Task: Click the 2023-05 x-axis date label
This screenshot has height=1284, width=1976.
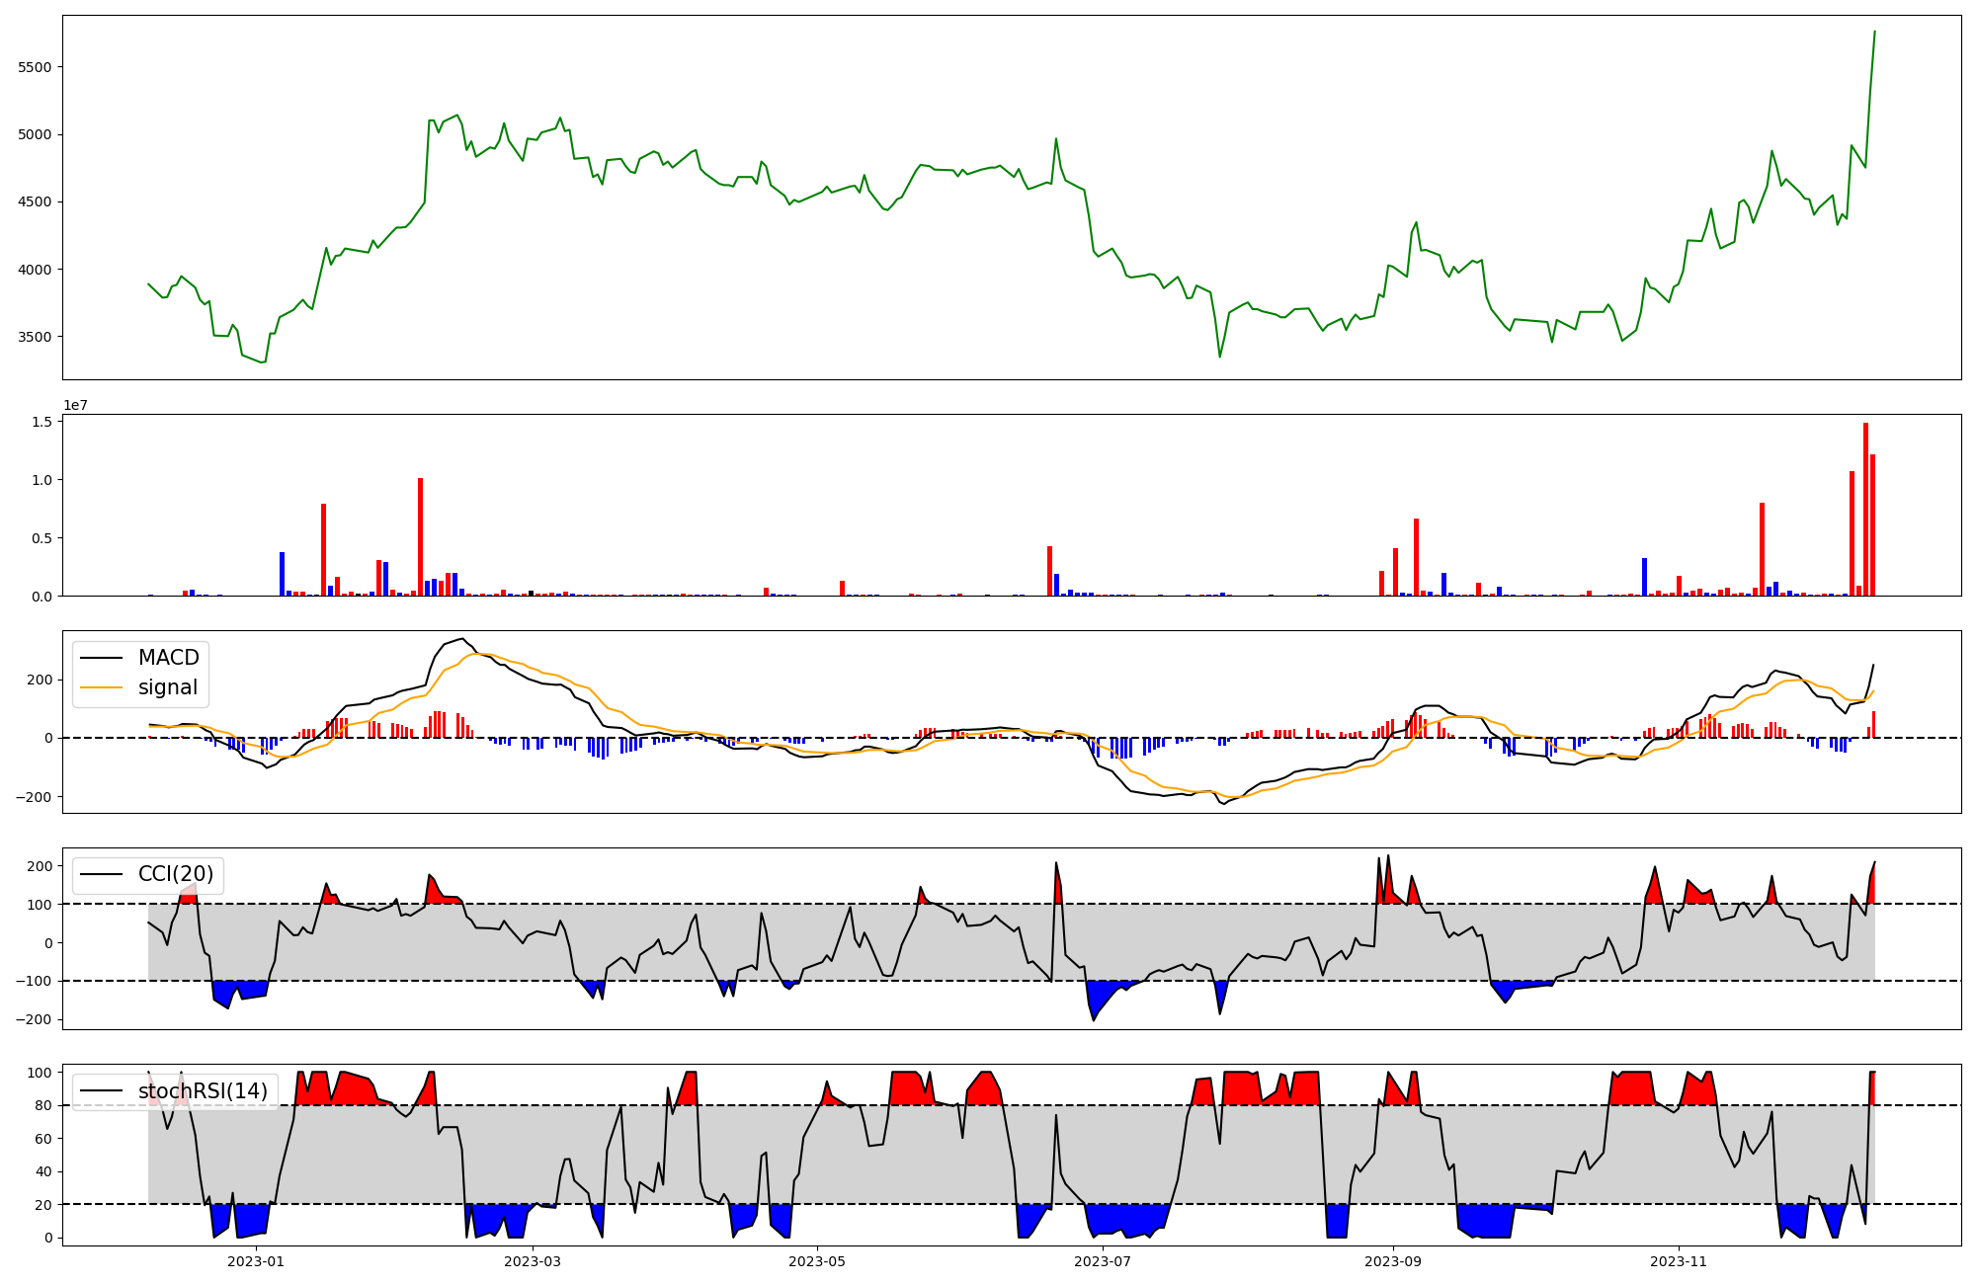Action: (818, 1261)
